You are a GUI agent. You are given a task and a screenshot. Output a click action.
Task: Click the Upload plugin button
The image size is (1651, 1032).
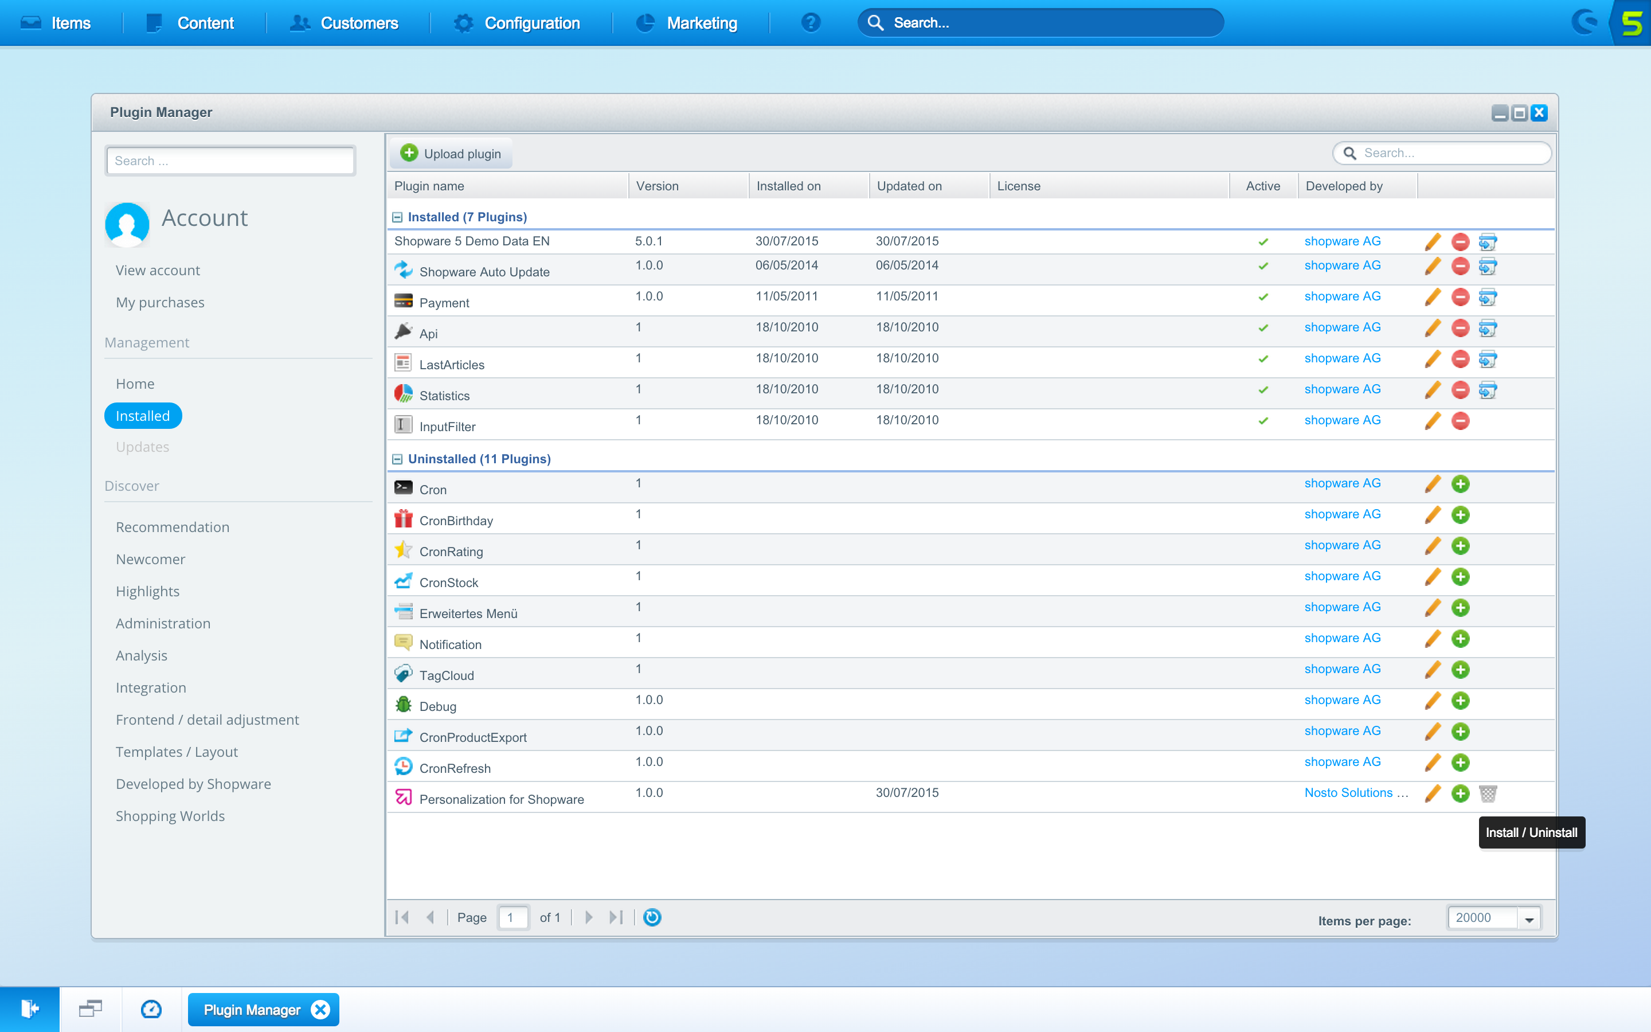tap(451, 154)
